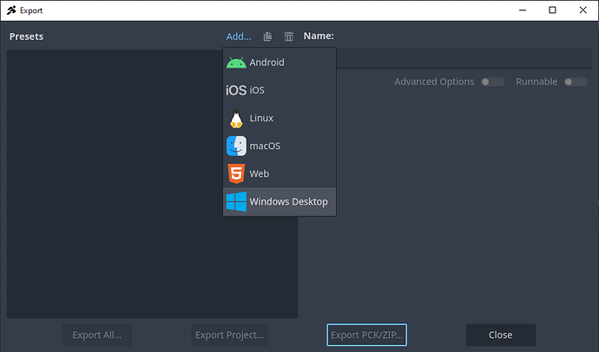Select the Web menu entry label

(259, 173)
